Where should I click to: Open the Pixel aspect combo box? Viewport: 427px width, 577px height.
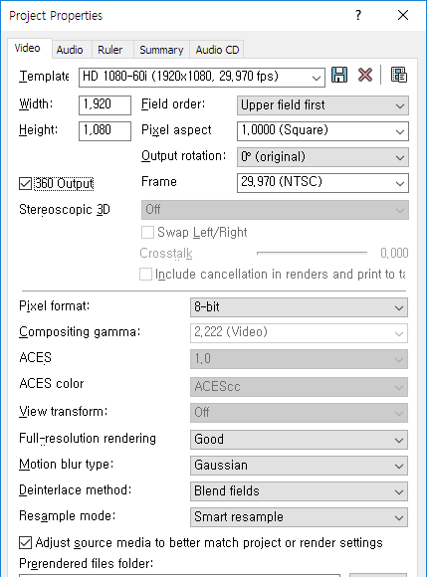click(x=322, y=131)
